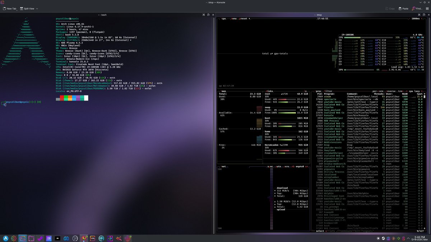
Task: Open the Arch application launcher
Action: coord(6,238)
